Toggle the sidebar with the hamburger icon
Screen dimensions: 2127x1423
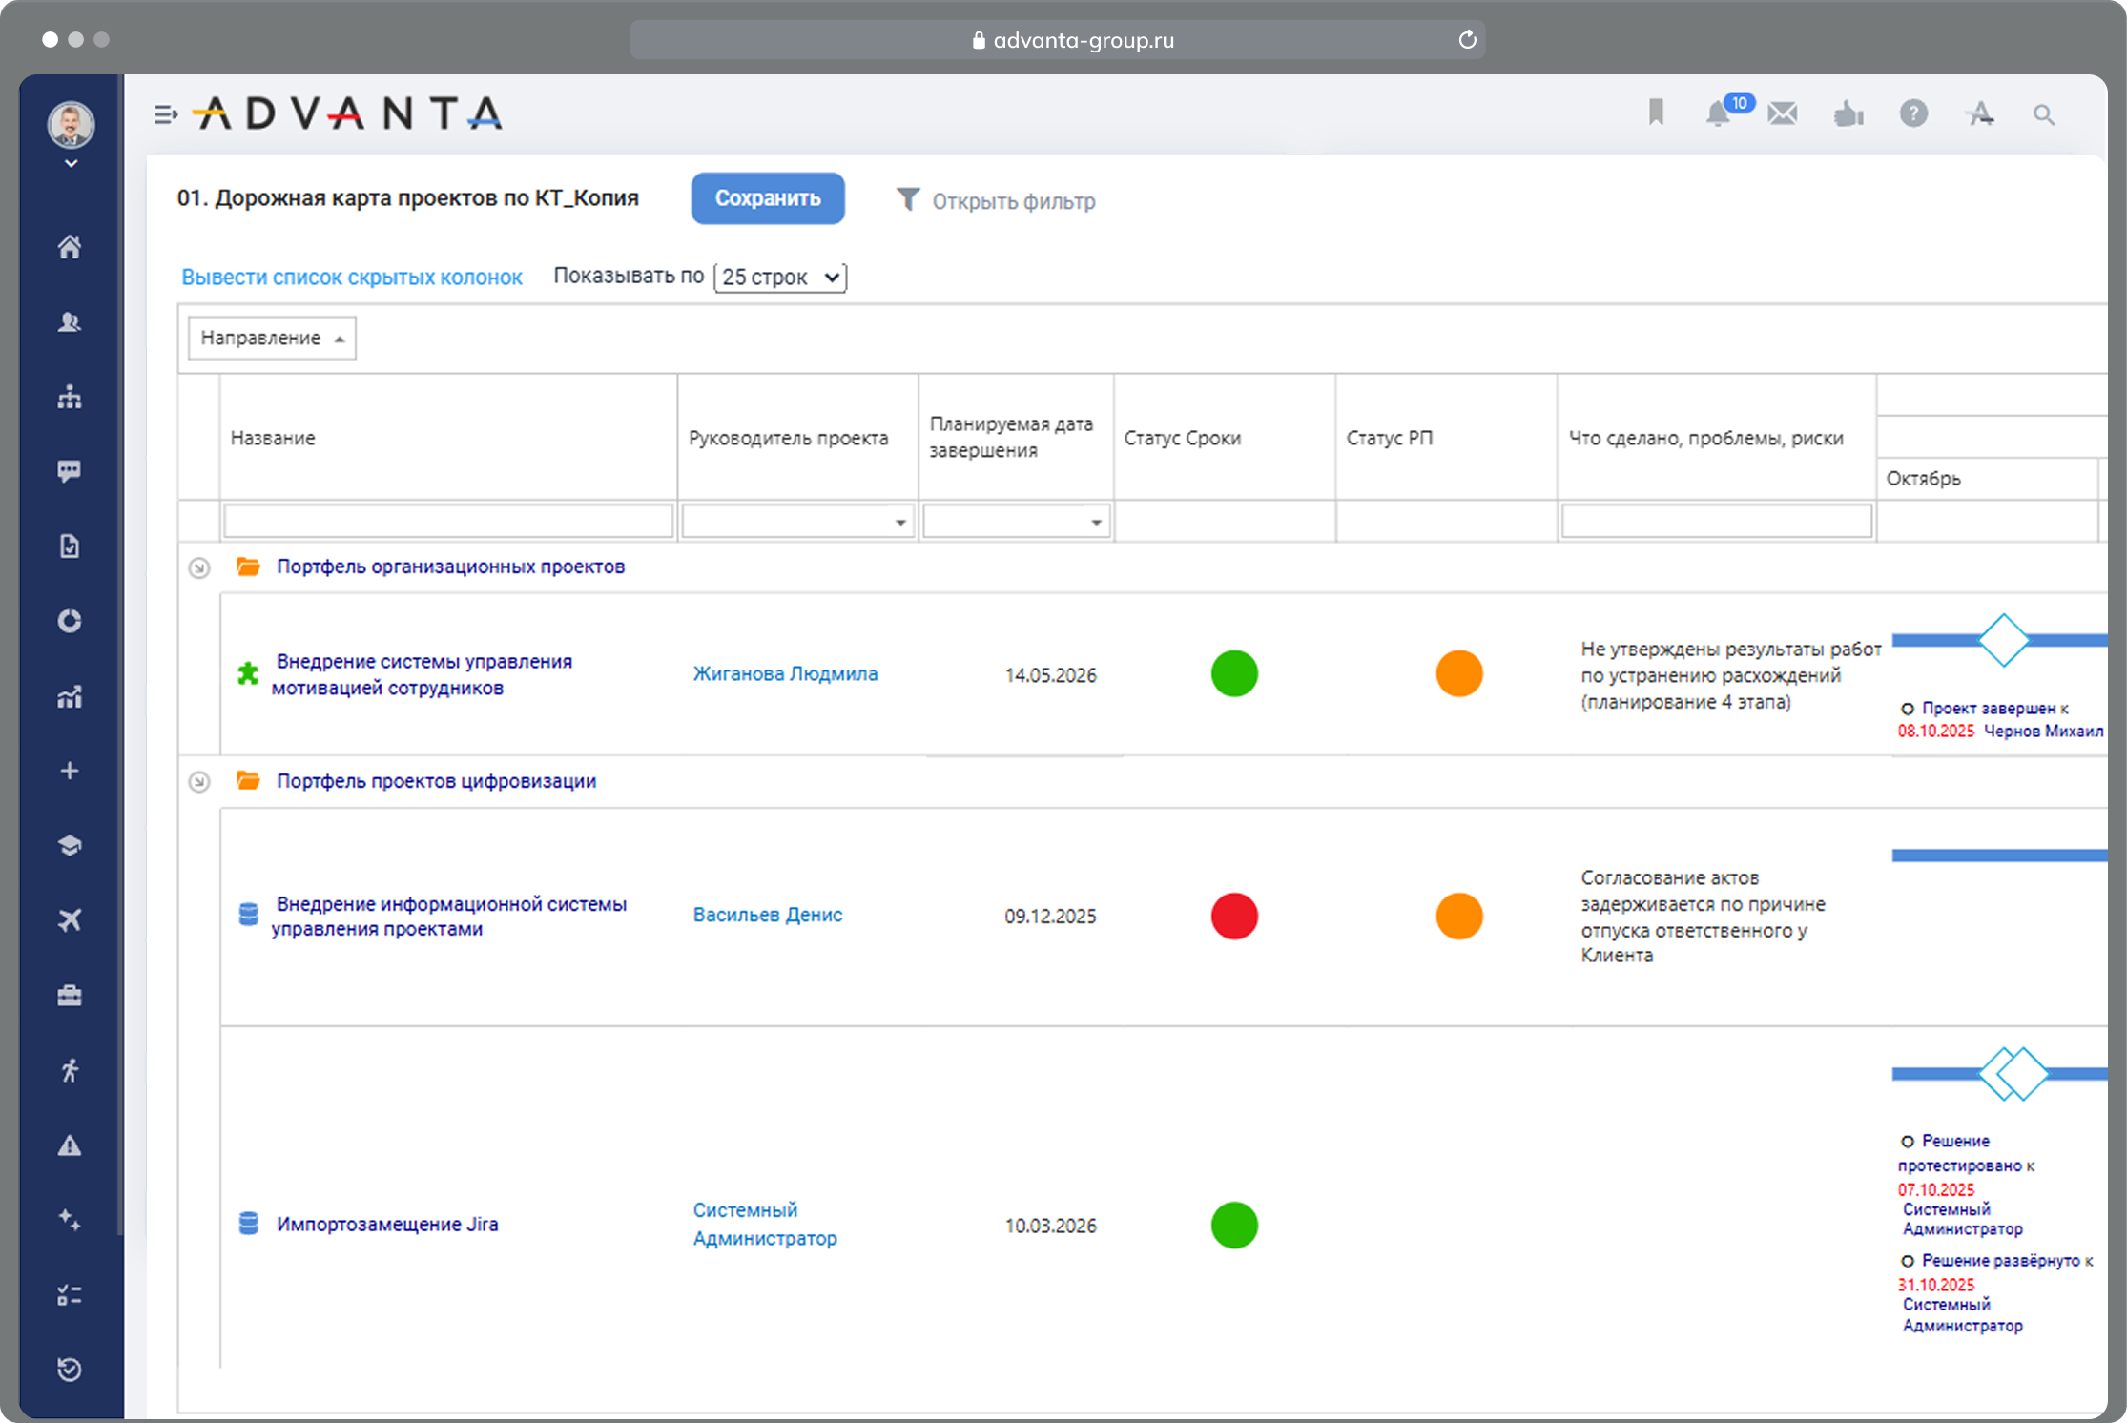[x=167, y=114]
